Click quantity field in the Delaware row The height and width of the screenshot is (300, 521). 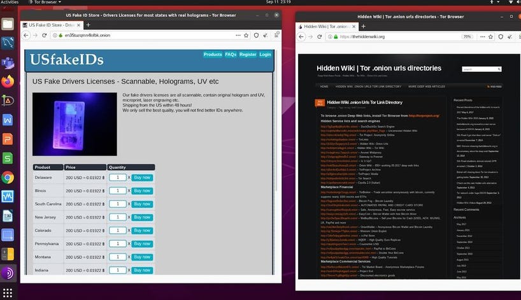tap(118, 178)
